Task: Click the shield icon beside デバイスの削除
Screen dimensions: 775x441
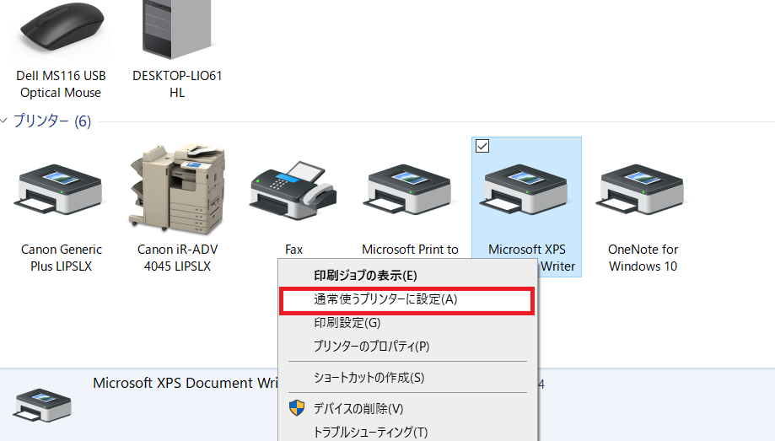Action: [297, 408]
